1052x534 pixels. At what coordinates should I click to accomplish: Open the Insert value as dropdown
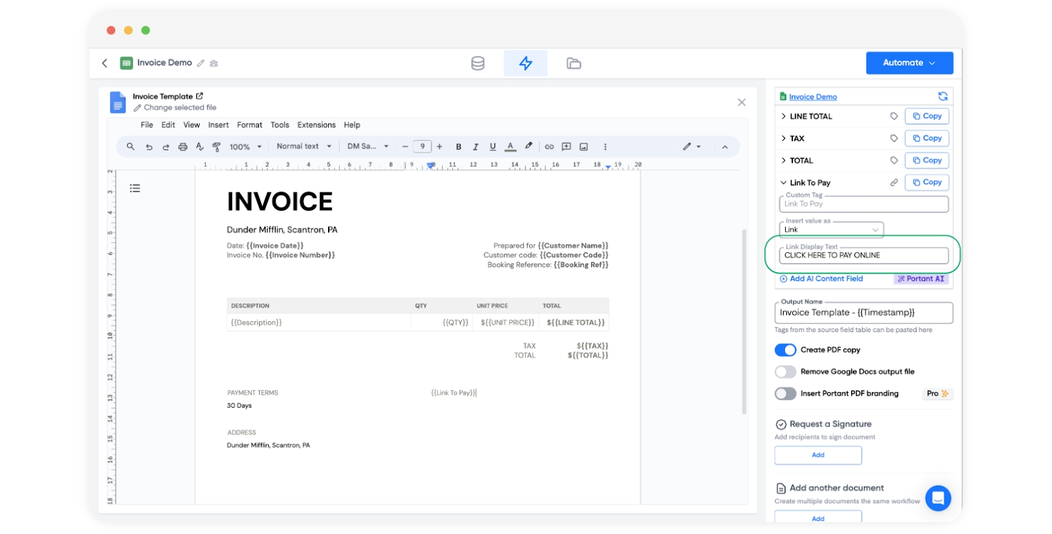pyautogui.click(x=831, y=230)
